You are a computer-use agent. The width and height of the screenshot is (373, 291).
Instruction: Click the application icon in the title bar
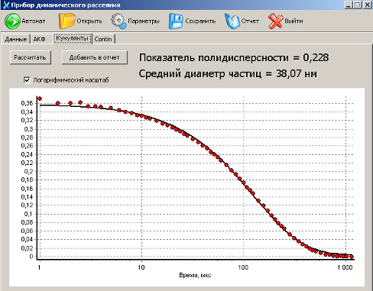point(5,5)
